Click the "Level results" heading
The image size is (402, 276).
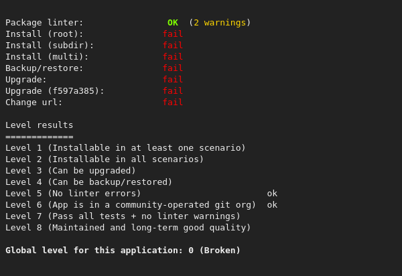coord(40,125)
